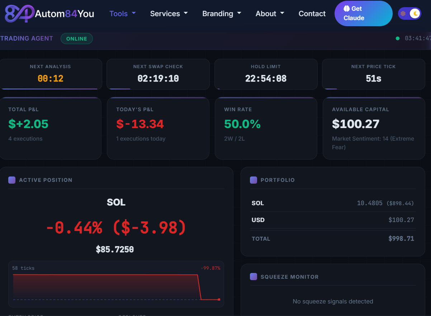The image size is (431, 316).
Task: Click the Squeeze Monitor panel square icon
Action: [254, 277]
